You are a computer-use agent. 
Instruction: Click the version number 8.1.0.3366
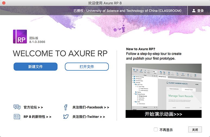click(x=37, y=42)
